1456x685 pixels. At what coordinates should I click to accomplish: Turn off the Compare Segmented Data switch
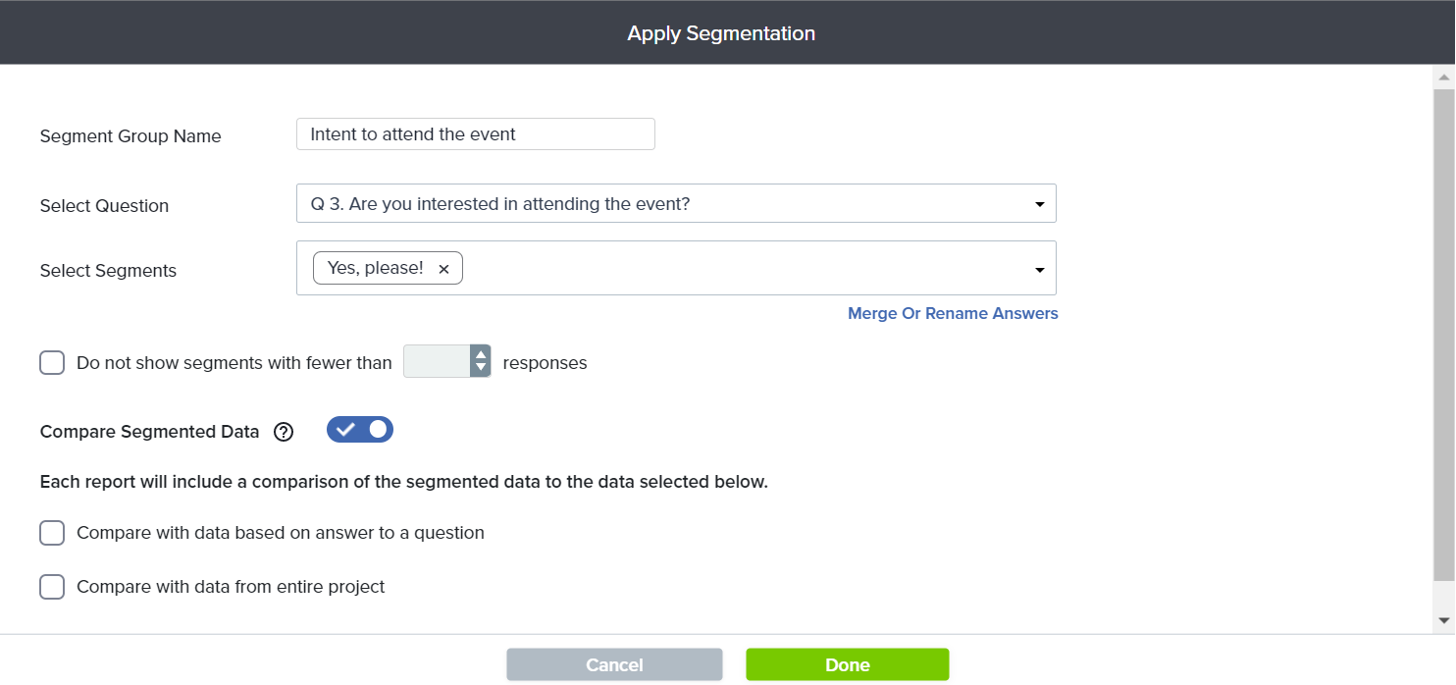coord(360,430)
